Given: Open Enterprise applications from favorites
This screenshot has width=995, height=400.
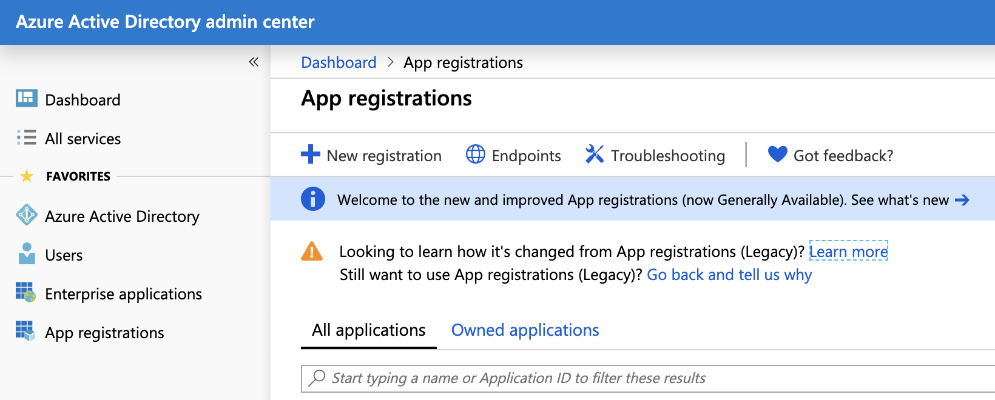Looking at the screenshot, I should (123, 294).
